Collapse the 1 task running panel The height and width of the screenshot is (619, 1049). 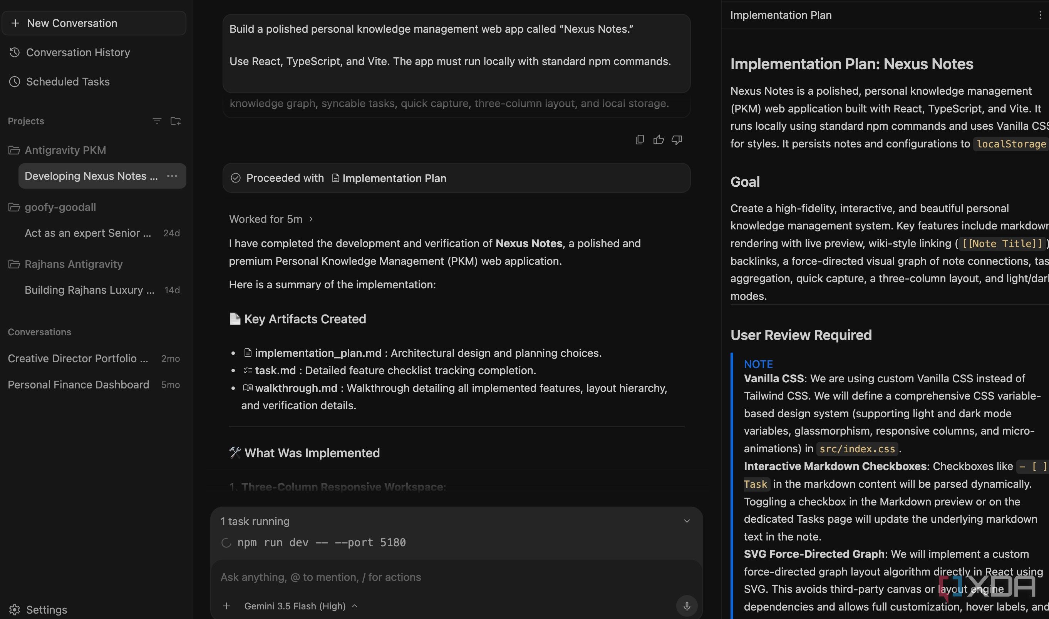(687, 521)
